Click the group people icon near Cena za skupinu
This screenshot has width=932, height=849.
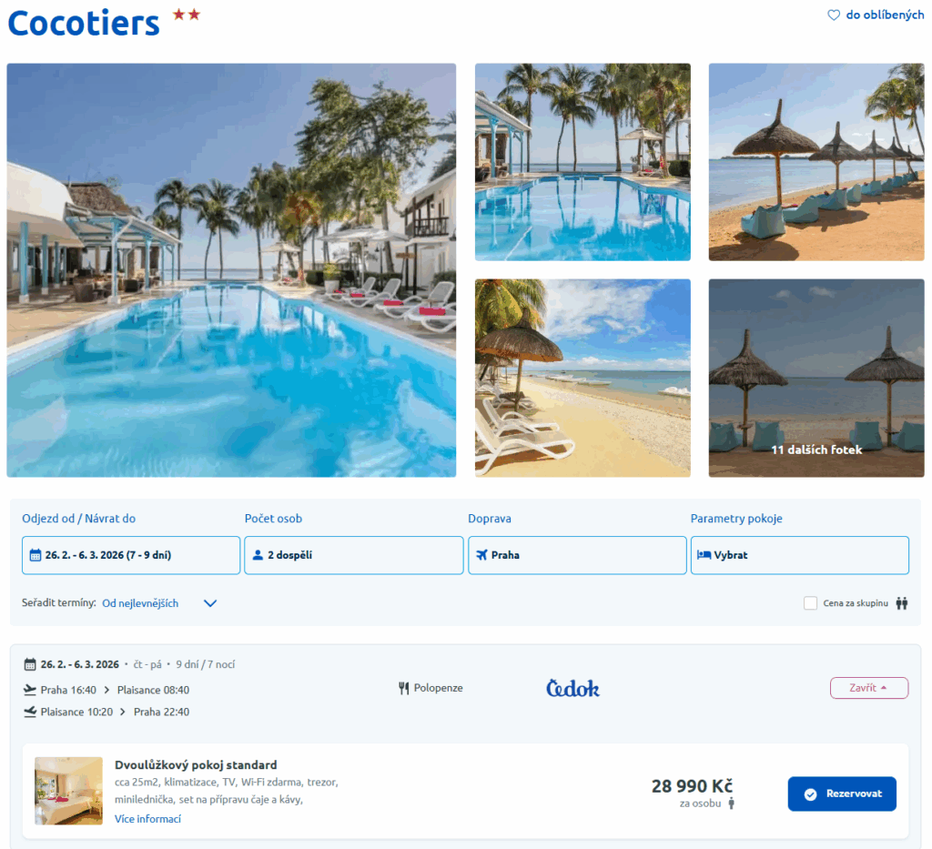click(902, 603)
